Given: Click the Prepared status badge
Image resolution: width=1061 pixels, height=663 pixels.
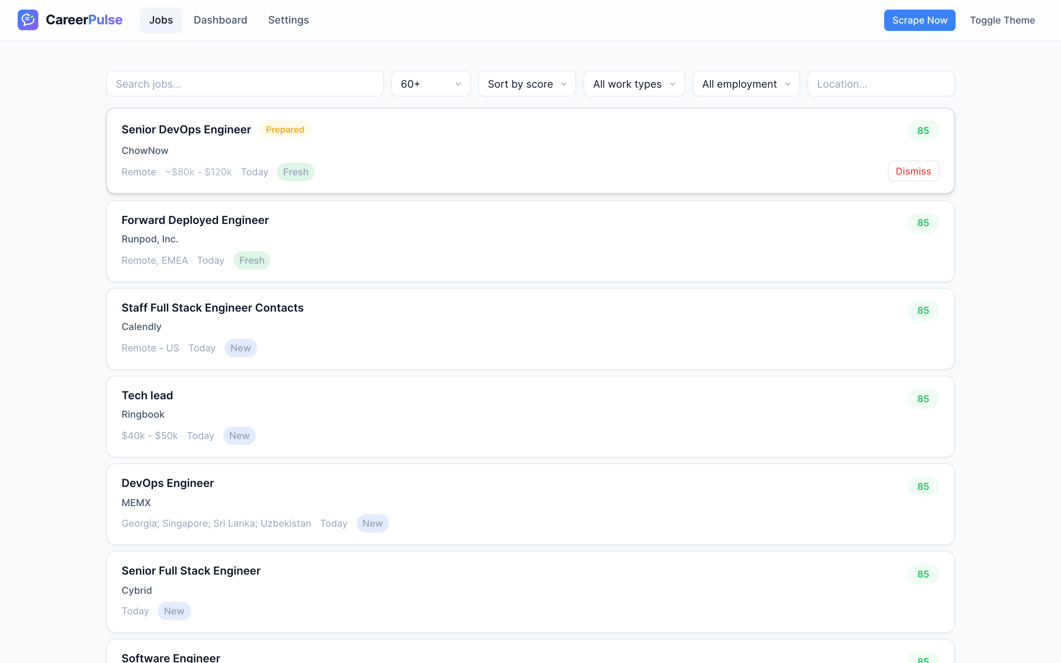Looking at the screenshot, I should pyautogui.click(x=285, y=129).
